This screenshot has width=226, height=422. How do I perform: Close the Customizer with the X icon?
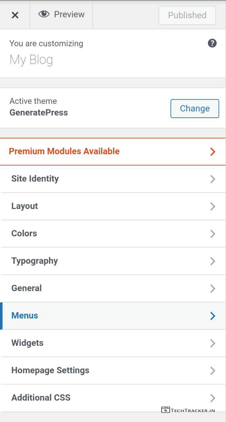click(15, 15)
